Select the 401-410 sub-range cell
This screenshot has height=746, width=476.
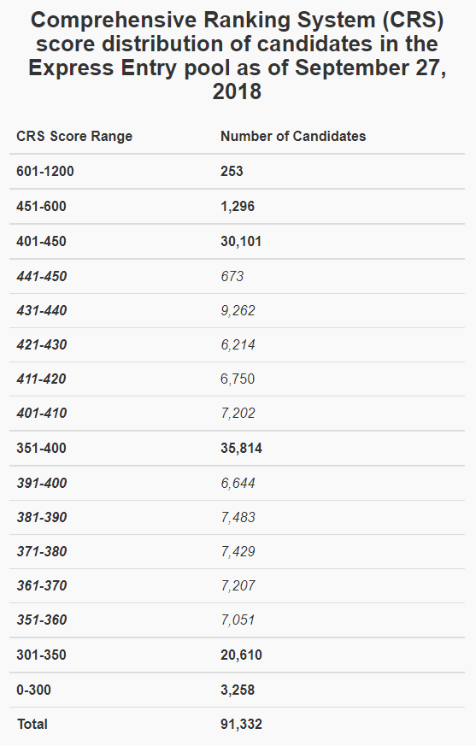[x=41, y=413]
